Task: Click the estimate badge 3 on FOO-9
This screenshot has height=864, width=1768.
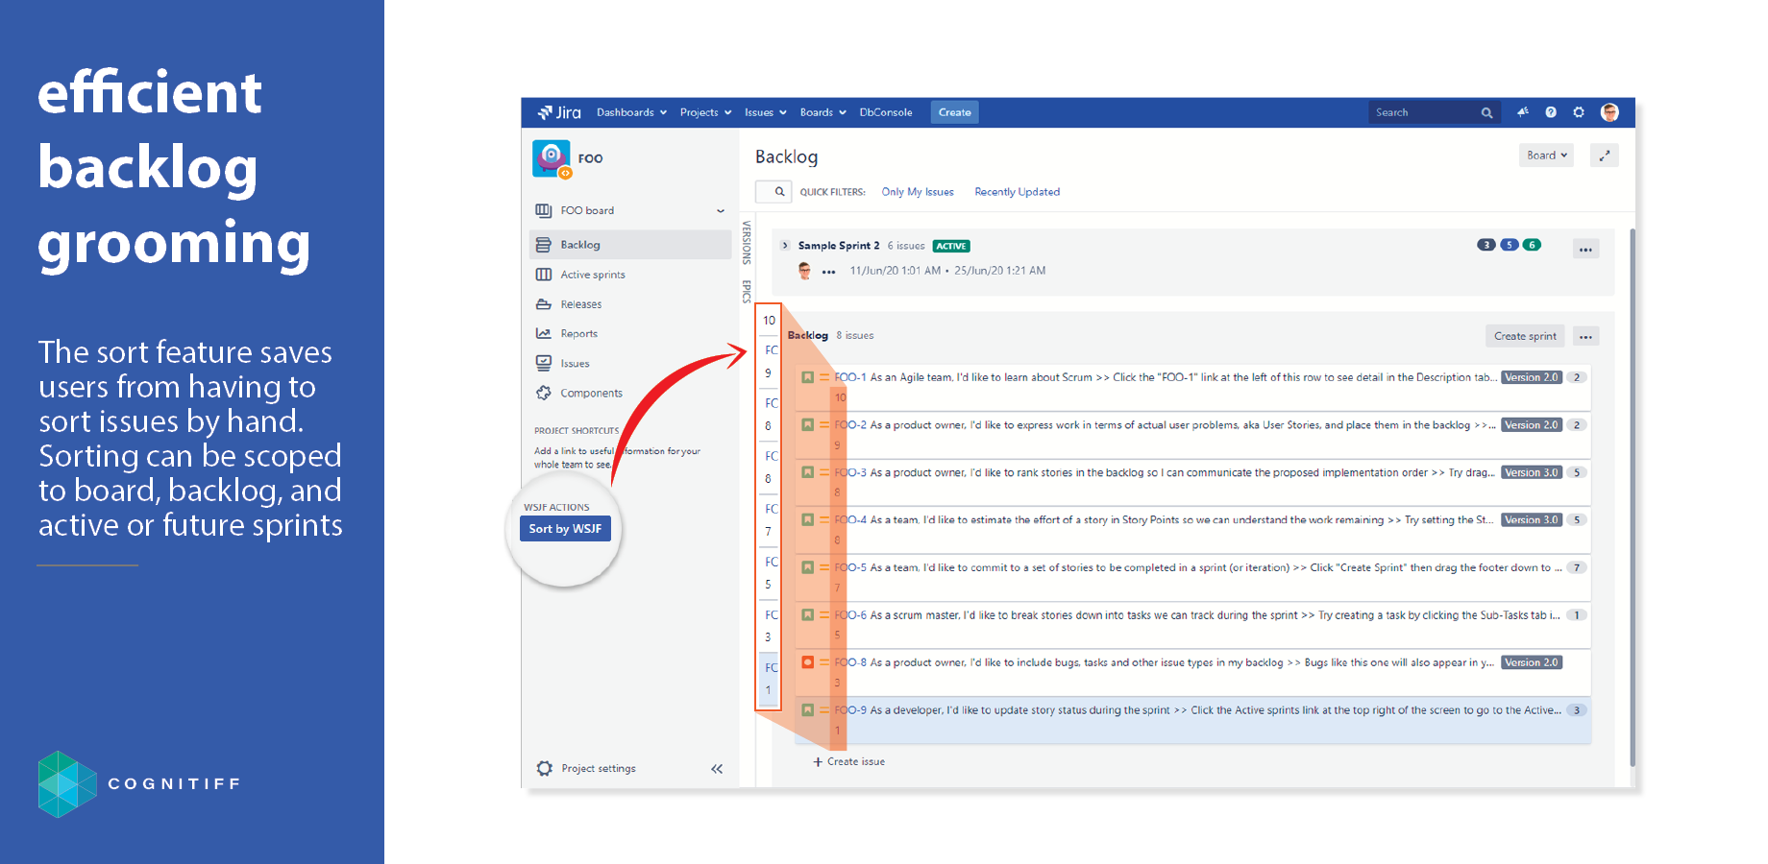Action: point(1577,710)
